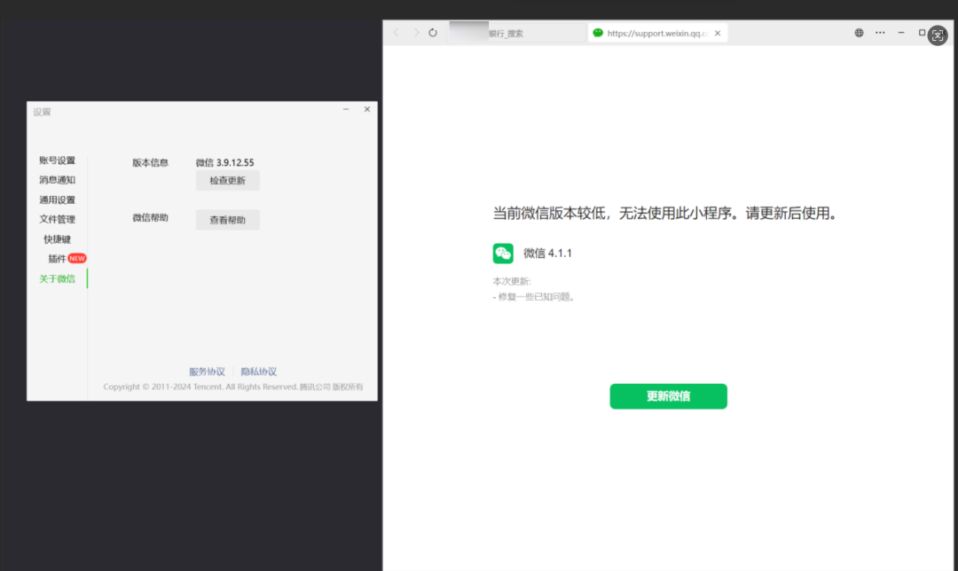Close the support.weixin.qq.com tab
The width and height of the screenshot is (958, 571).
[x=718, y=33]
